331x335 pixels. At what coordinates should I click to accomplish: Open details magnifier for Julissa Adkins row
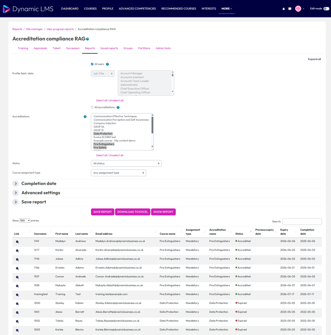pos(17,259)
